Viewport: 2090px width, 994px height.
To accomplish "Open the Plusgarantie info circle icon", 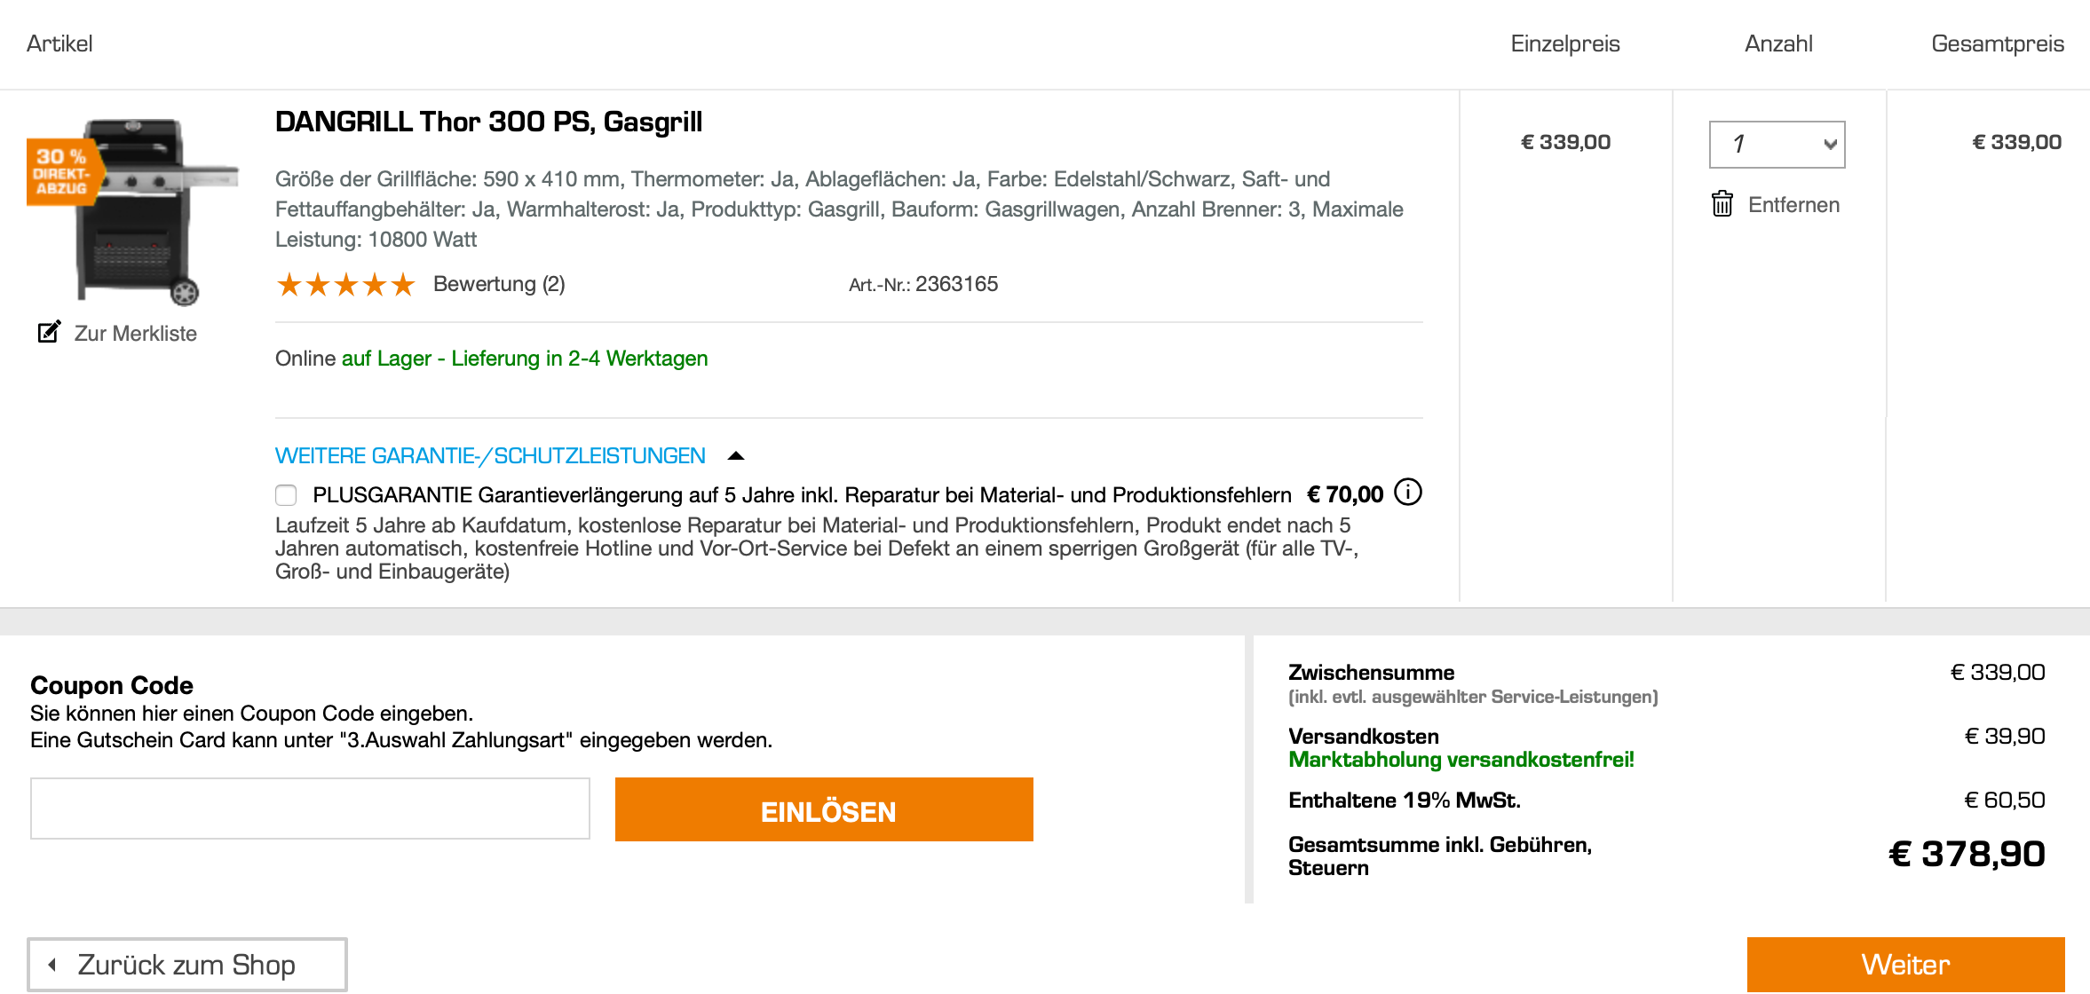I will coord(1407,492).
